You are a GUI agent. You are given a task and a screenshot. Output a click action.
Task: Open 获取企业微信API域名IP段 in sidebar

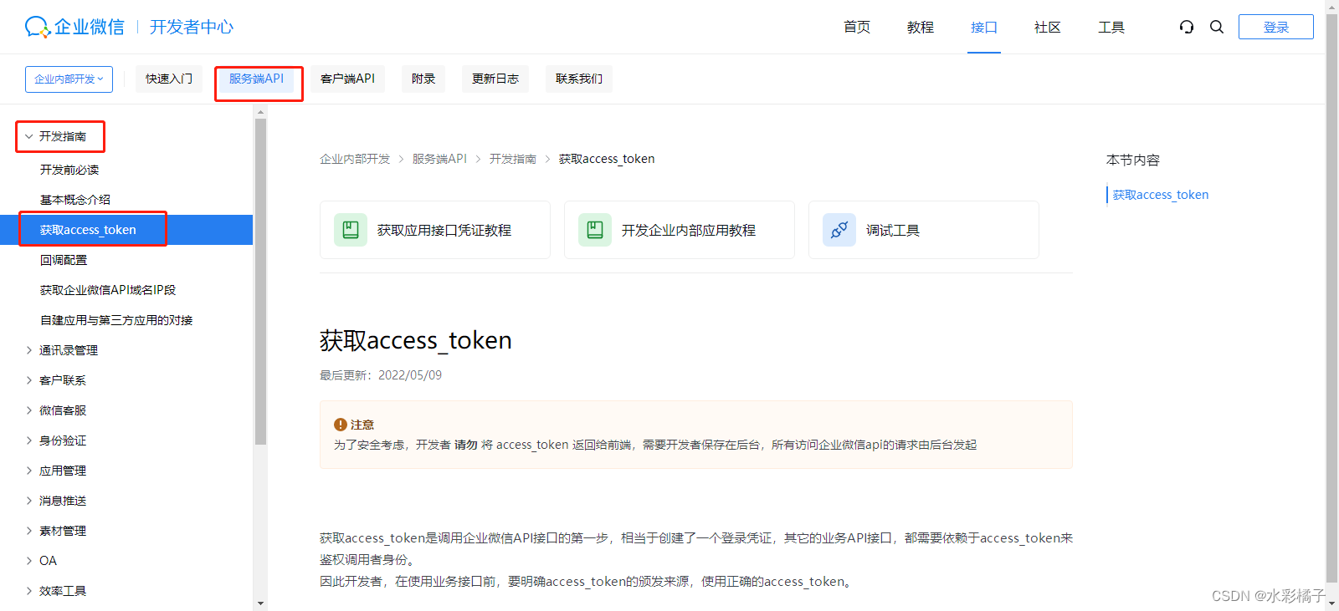108,290
